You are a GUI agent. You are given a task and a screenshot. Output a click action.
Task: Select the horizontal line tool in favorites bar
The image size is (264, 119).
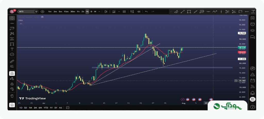(x=208, y=12)
